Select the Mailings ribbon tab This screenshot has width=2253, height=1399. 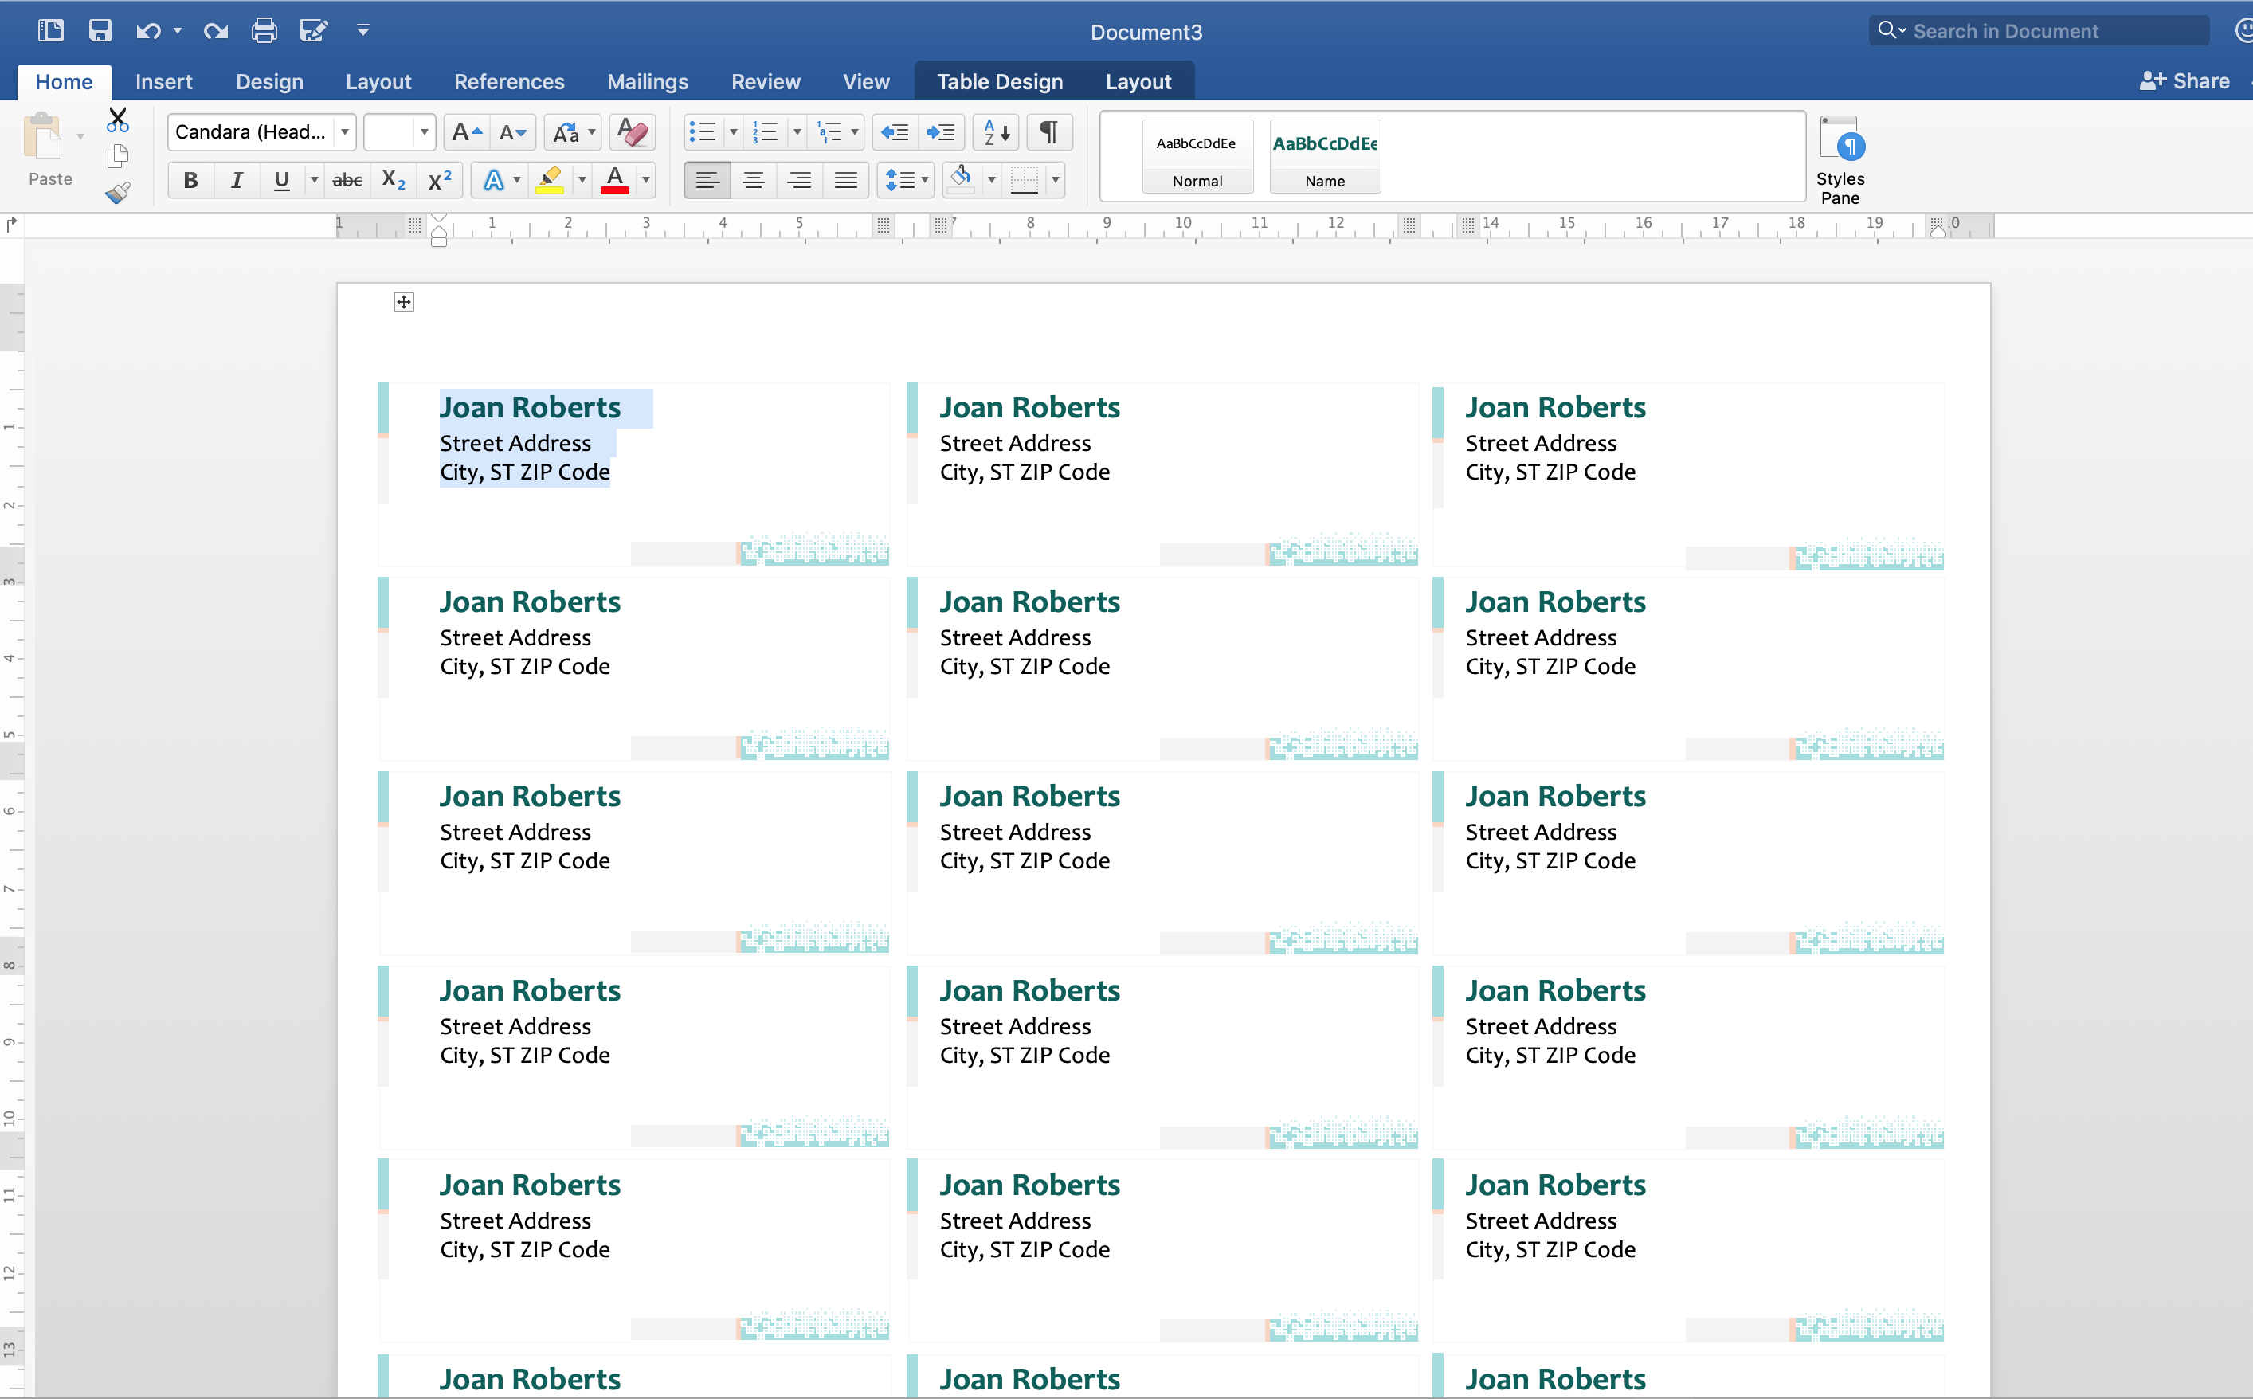click(x=648, y=80)
